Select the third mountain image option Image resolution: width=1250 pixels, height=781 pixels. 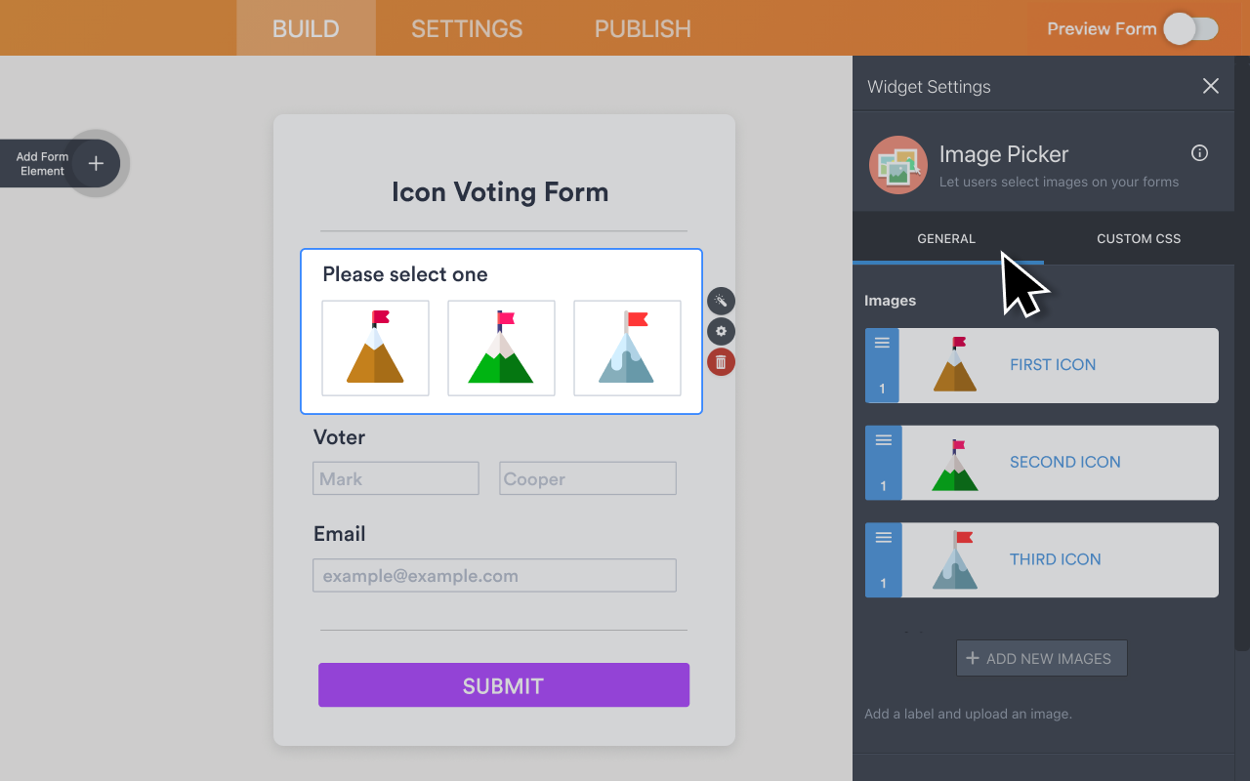coord(627,348)
